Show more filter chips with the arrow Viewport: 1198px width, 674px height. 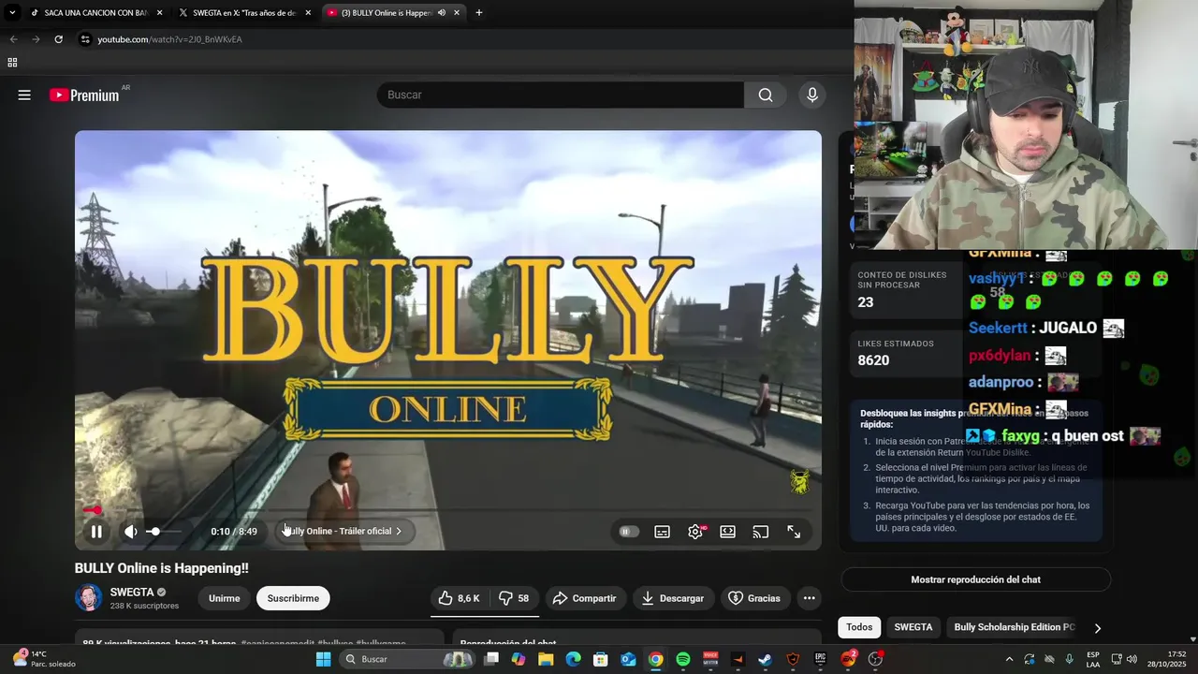pos(1098,628)
